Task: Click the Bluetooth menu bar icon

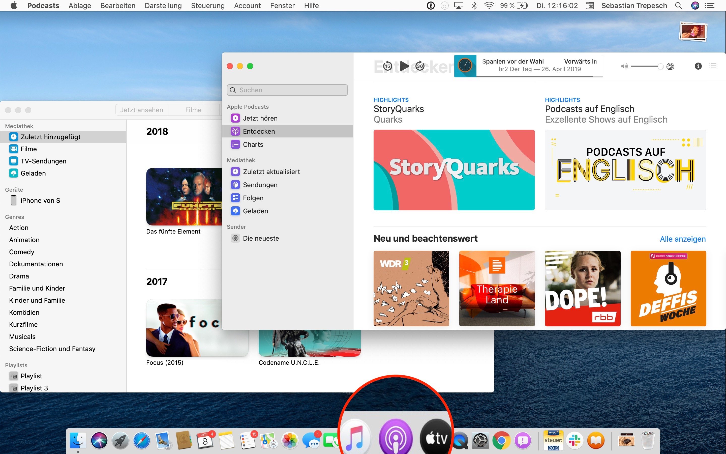Action: pos(474,5)
